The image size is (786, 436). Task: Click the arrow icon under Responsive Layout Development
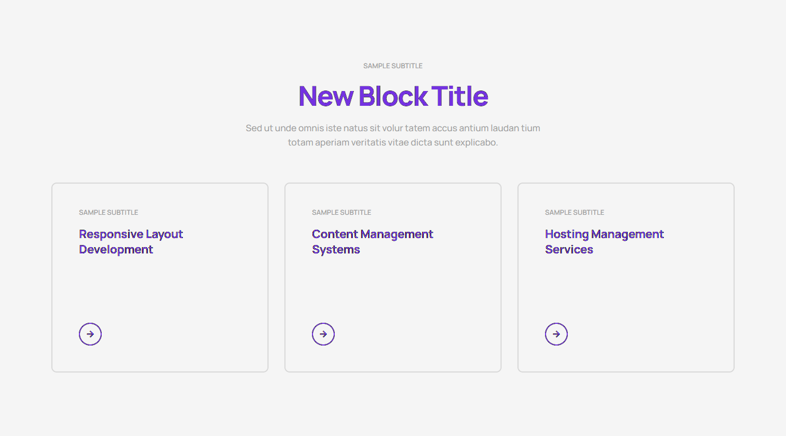pos(90,334)
